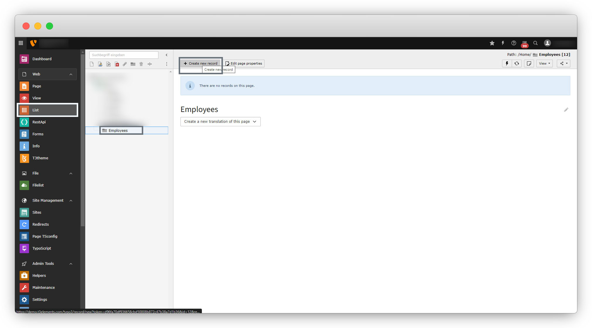Select Employees folder in page tree
The width and height of the screenshot is (592, 328).
118,131
